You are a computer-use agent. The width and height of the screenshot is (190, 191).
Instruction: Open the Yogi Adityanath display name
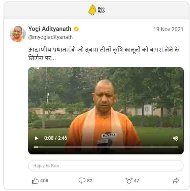50,29
